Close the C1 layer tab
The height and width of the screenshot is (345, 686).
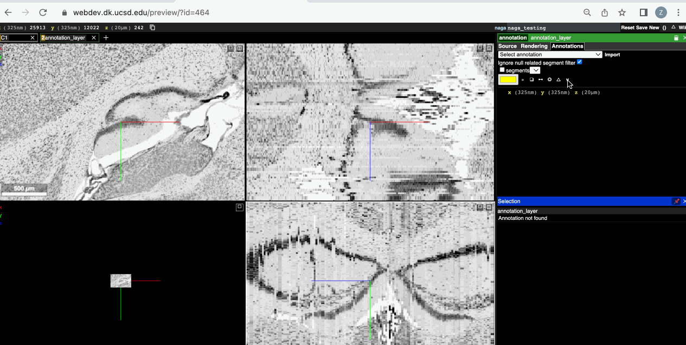point(33,37)
